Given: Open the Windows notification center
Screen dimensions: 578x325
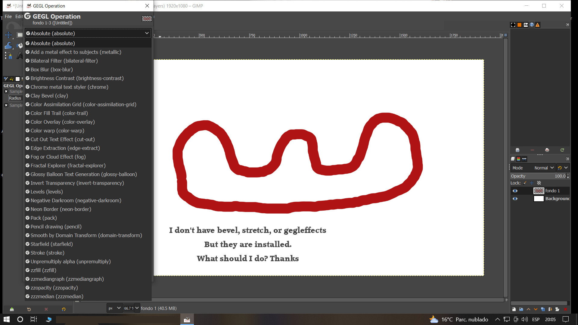Looking at the screenshot, I should tap(566, 319).
